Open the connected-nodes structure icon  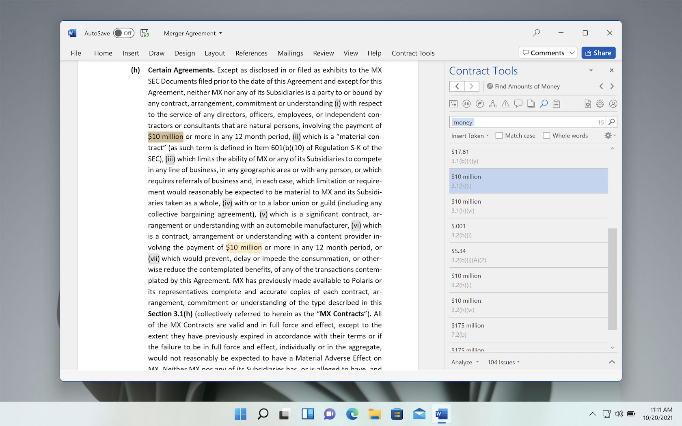(x=492, y=104)
